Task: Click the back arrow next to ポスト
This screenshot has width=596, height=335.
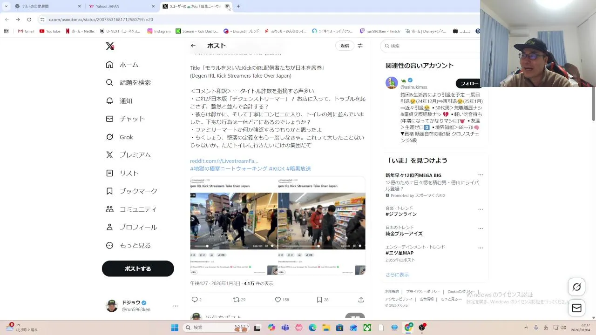Action: coord(193,46)
